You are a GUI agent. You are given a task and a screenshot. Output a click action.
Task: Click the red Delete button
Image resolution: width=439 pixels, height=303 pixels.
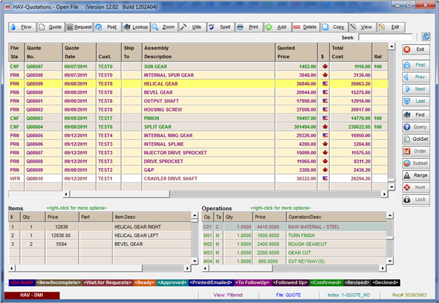coord(306,27)
